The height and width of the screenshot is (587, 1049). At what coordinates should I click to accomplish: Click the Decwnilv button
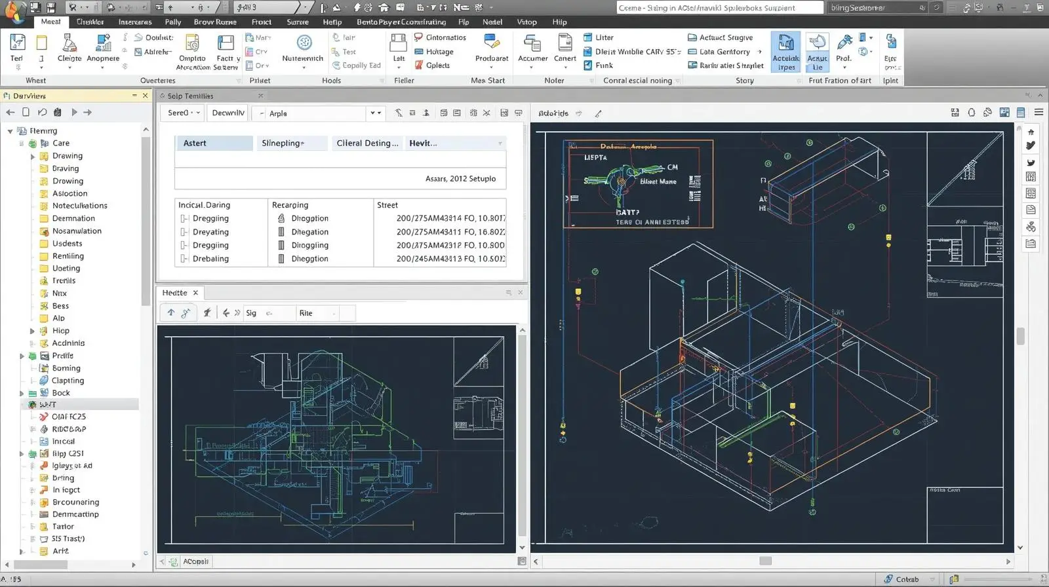(x=228, y=113)
